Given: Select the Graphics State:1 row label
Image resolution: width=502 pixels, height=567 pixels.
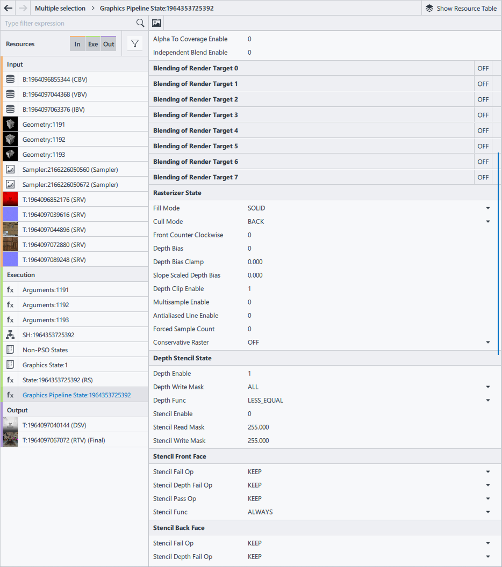Looking at the screenshot, I should pyautogui.click(x=45, y=365).
